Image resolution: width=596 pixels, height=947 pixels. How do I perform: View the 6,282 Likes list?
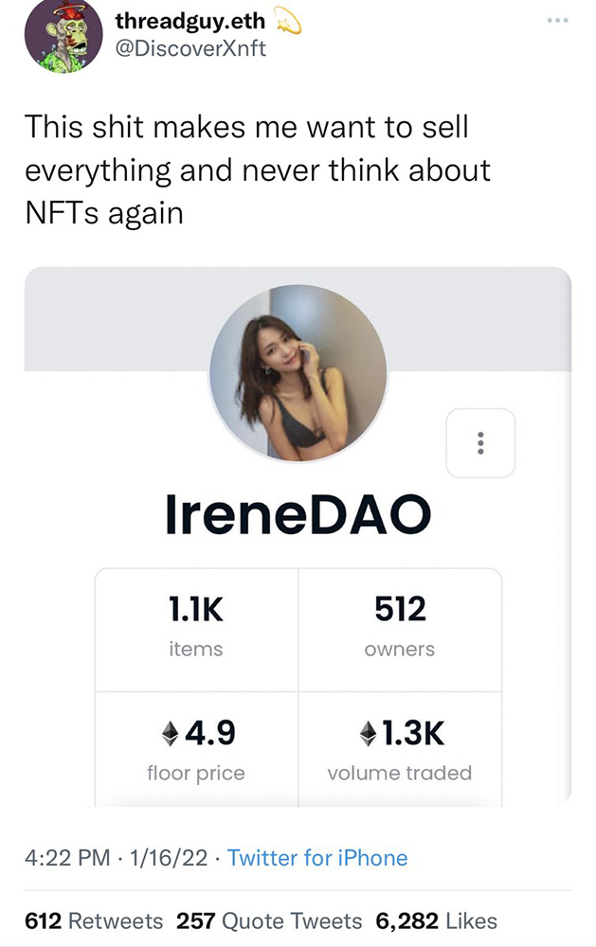point(436,920)
